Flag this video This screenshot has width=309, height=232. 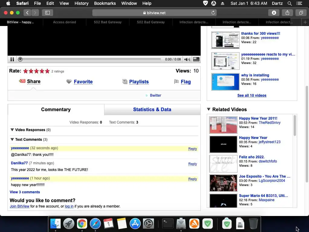pyautogui.click(x=186, y=82)
